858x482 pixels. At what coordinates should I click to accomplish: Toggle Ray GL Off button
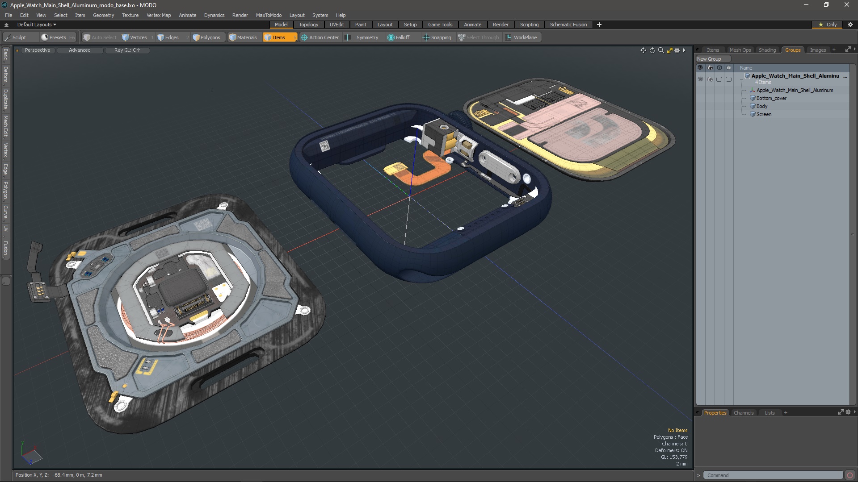[x=127, y=50]
